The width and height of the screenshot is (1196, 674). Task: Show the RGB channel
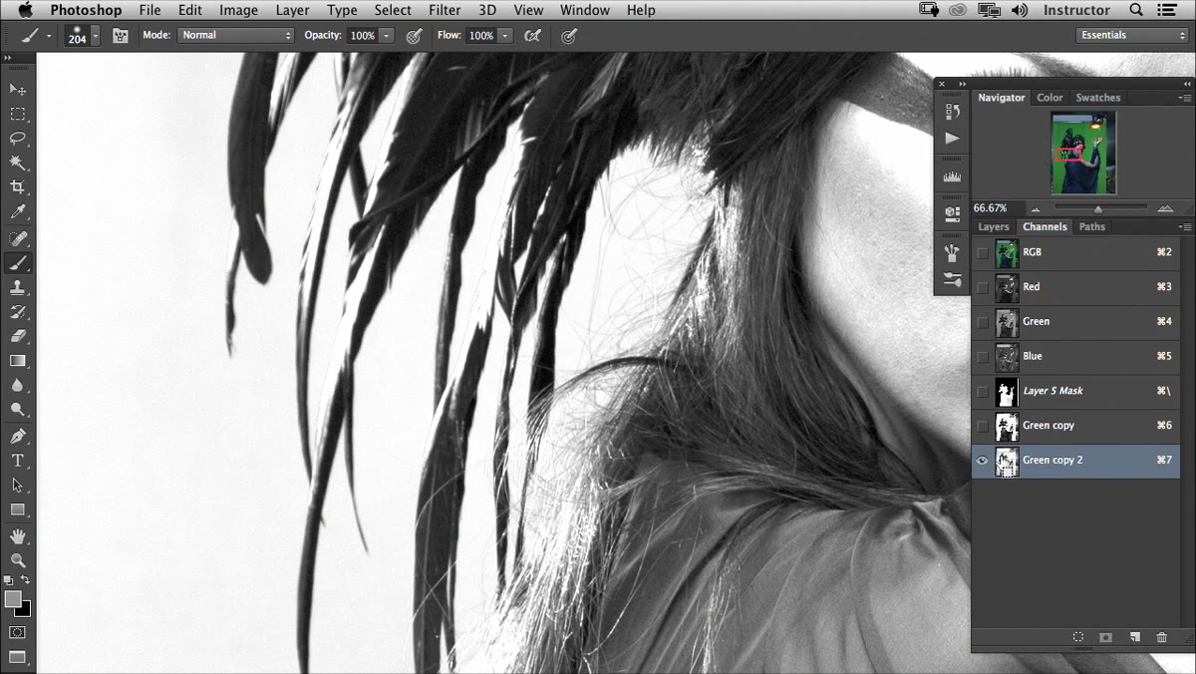(983, 253)
